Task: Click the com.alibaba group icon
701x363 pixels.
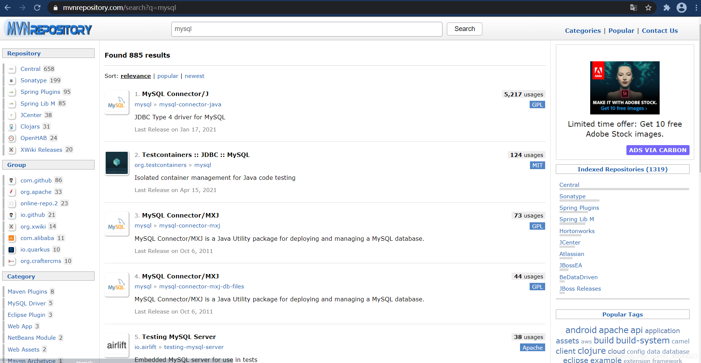Action: point(11,238)
